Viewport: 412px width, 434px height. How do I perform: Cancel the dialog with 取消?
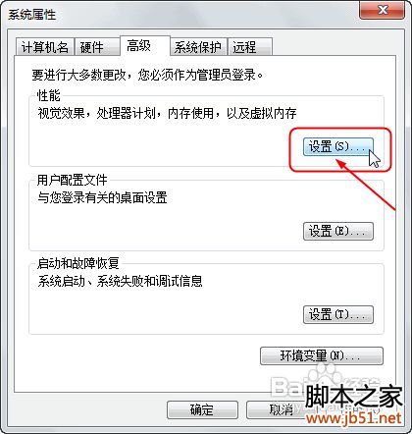tap(281, 409)
